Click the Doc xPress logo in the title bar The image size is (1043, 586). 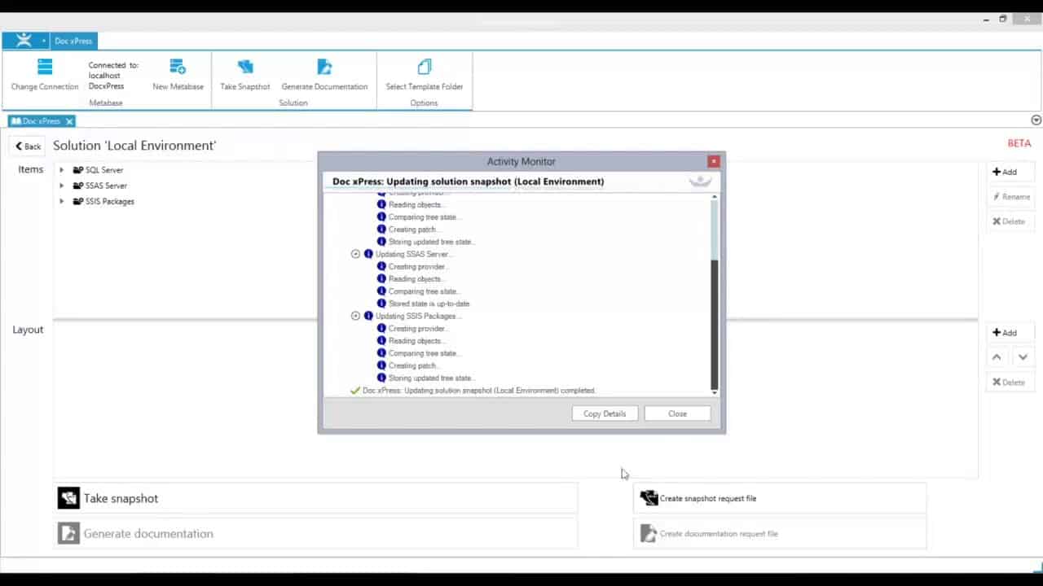(24, 40)
